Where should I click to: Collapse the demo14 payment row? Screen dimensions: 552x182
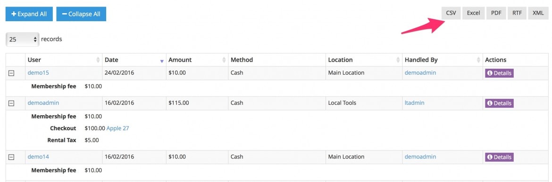(11, 157)
